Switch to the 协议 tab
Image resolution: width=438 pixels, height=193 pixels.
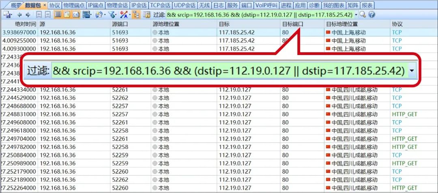(x=54, y=5)
